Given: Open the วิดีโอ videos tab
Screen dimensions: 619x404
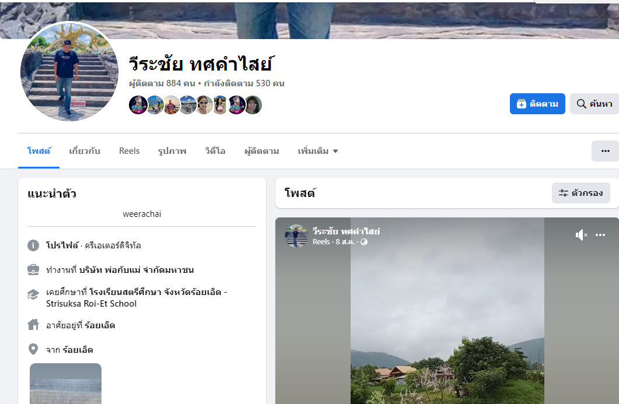Looking at the screenshot, I should 215,151.
